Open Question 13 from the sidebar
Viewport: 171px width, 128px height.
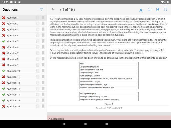[x=23, y=89]
